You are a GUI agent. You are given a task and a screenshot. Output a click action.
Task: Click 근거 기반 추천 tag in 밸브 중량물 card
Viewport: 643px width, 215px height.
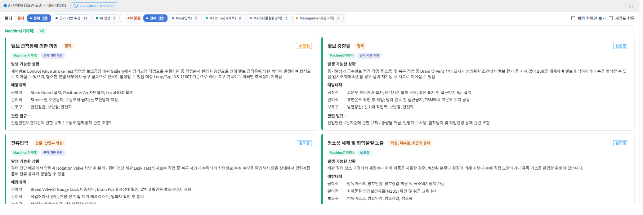(x=369, y=55)
